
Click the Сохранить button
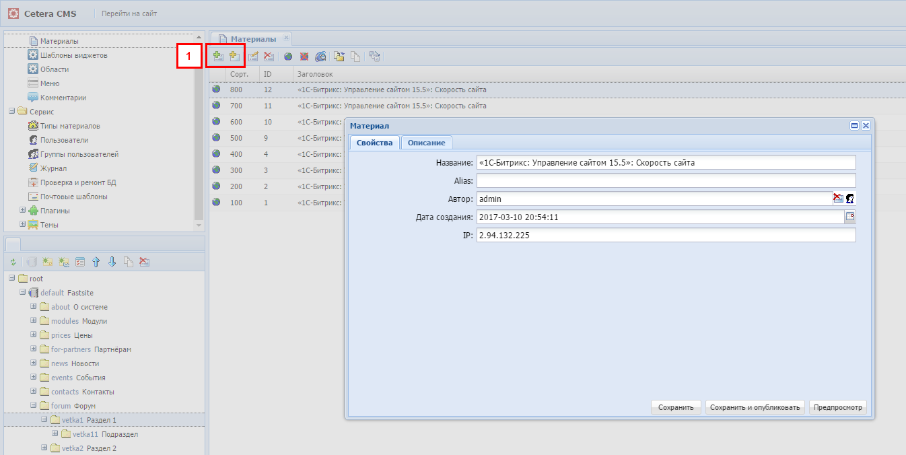pos(676,407)
